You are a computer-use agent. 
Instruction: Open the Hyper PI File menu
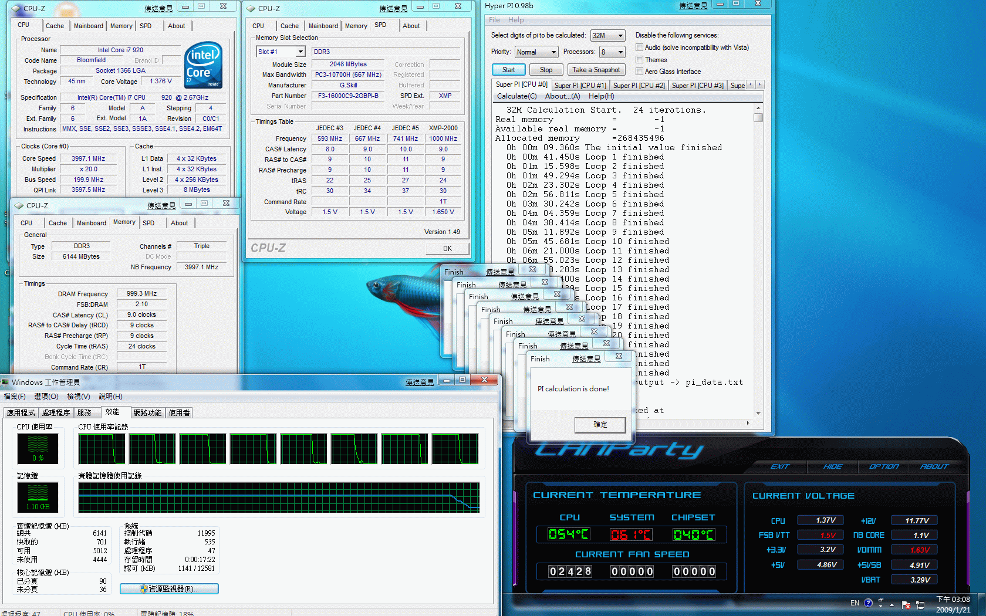(x=495, y=20)
